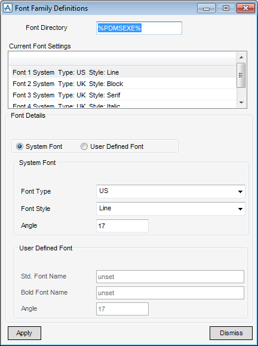Select Font 1 System US Line row
The width and height of the screenshot is (258, 346).
pyautogui.click(x=122, y=72)
